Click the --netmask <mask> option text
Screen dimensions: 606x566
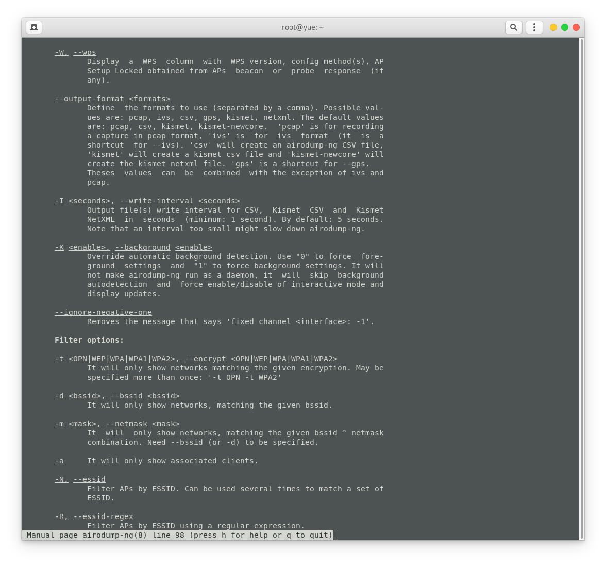(143, 424)
